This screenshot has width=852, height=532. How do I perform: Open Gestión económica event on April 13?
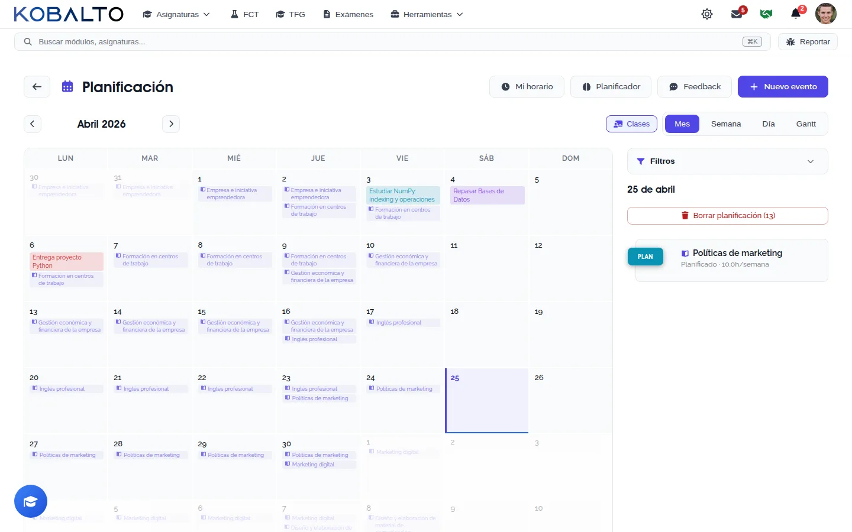click(x=66, y=326)
